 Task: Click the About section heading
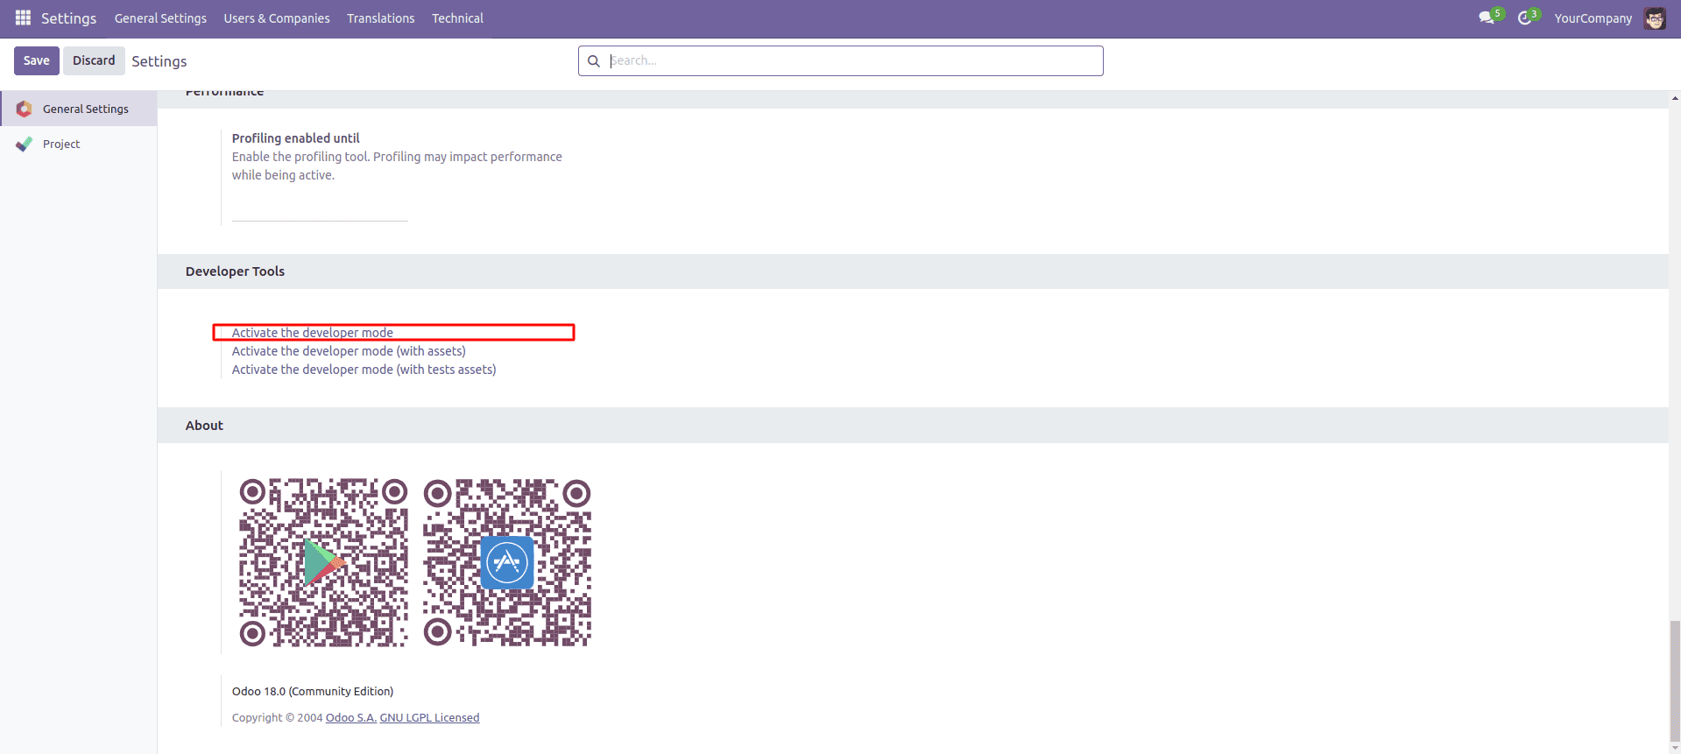[204, 426]
